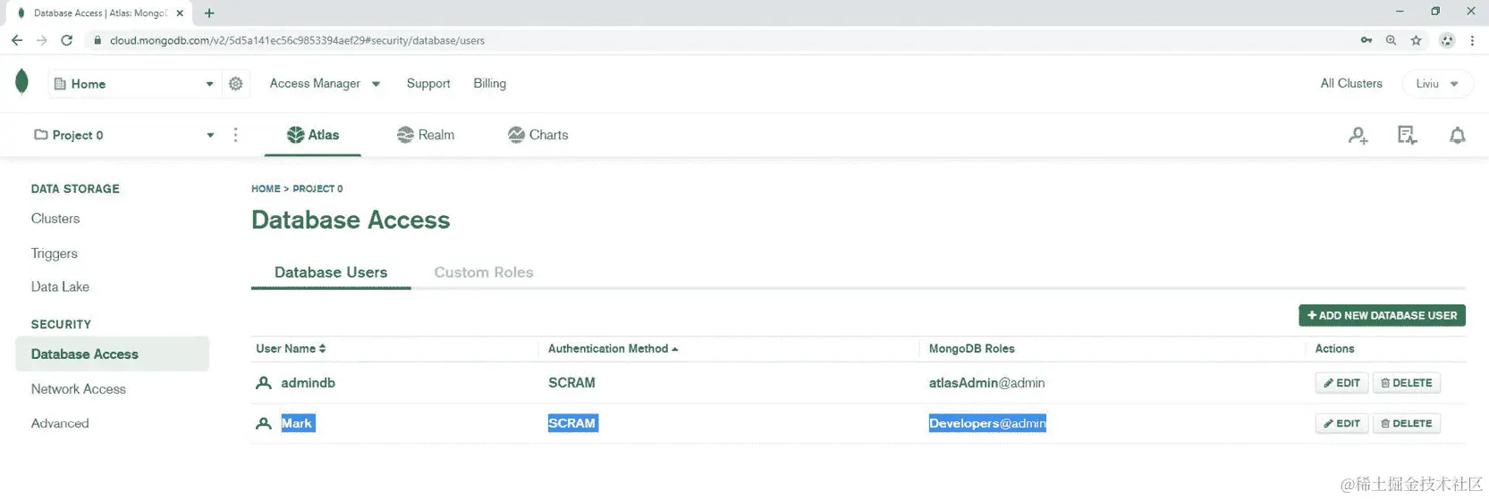Open the project activity feed icon
Viewport: 1489px width, 499px height.
click(x=1408, y=136)
